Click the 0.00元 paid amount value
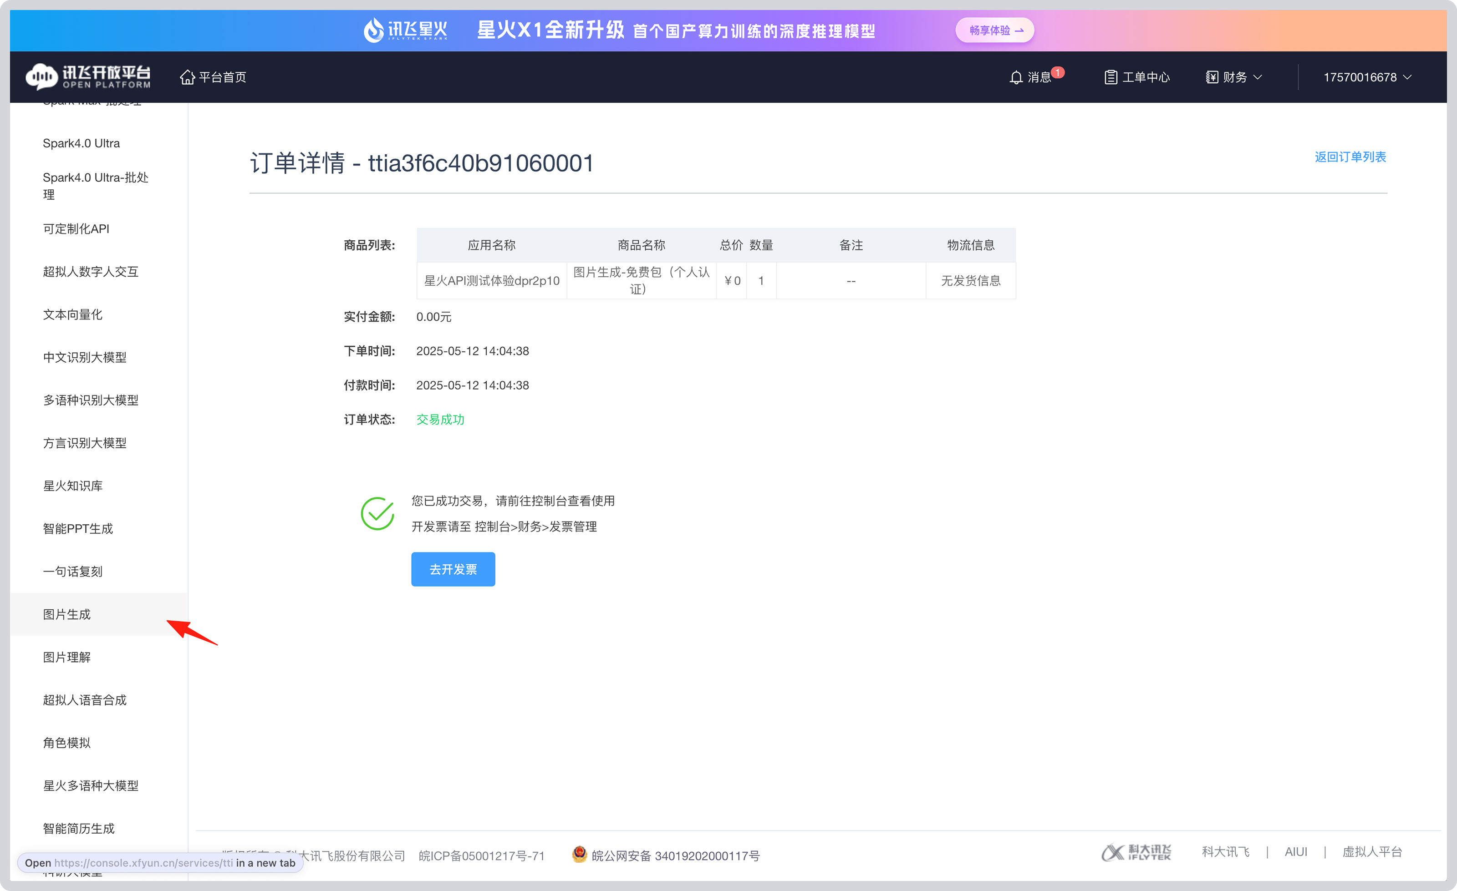The height and width of the screenshot is (891, 1457). [433, 317]
